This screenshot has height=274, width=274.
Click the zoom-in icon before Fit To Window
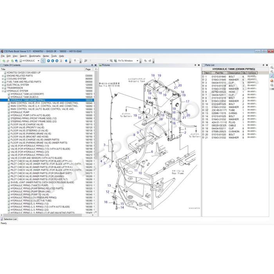(x=111, y=61)
